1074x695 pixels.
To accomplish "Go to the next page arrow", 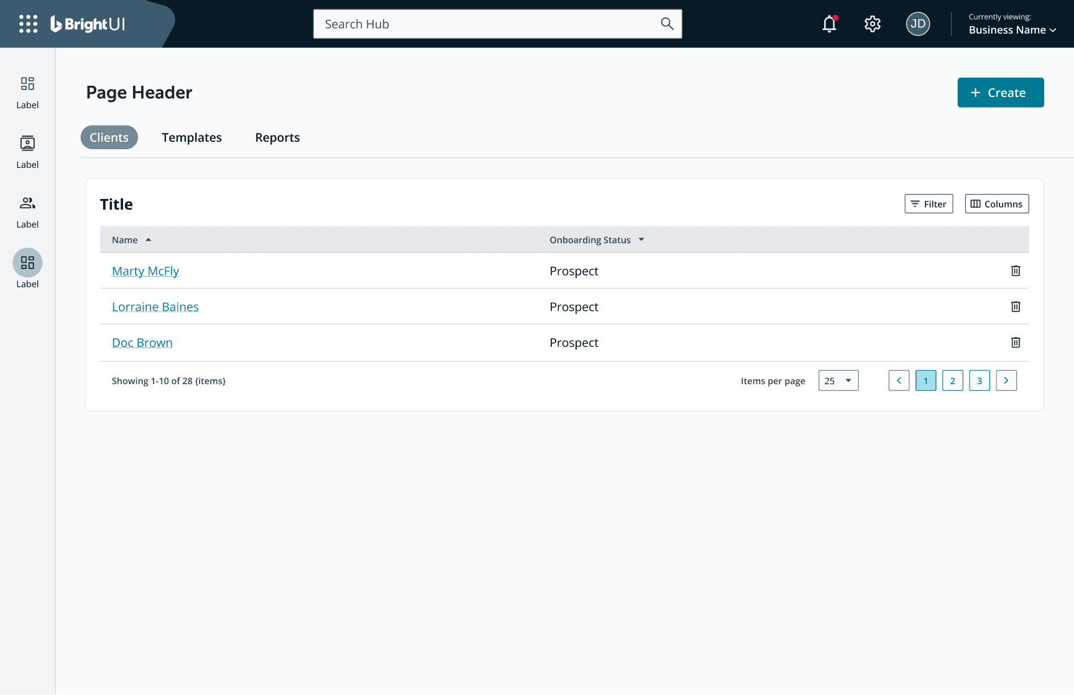I will [x=1006, y=380].
